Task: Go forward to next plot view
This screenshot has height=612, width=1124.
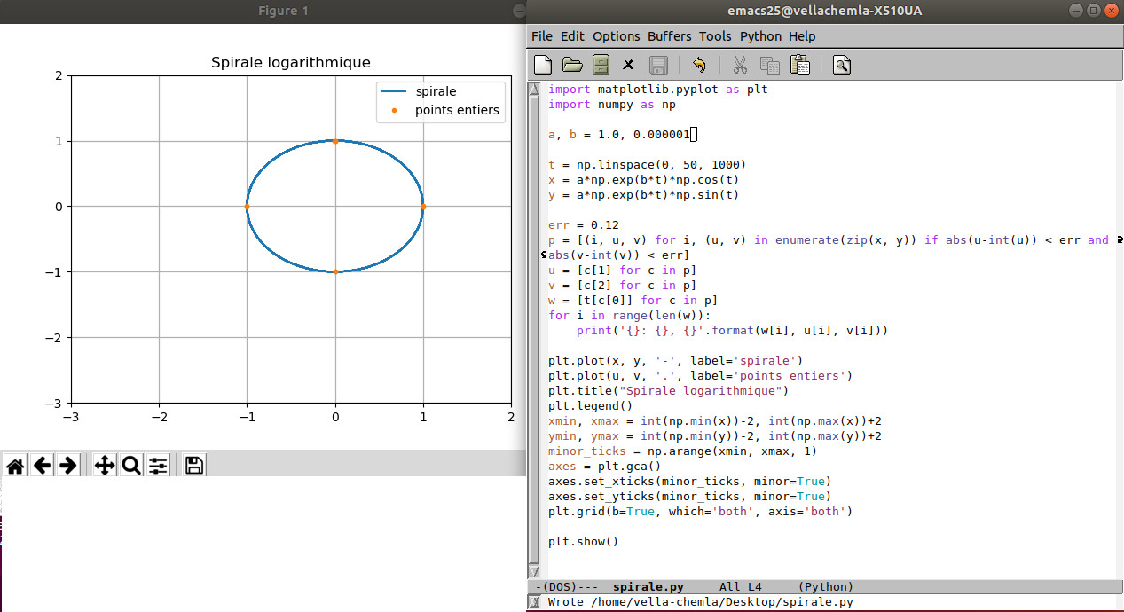Action: [67, 466]
